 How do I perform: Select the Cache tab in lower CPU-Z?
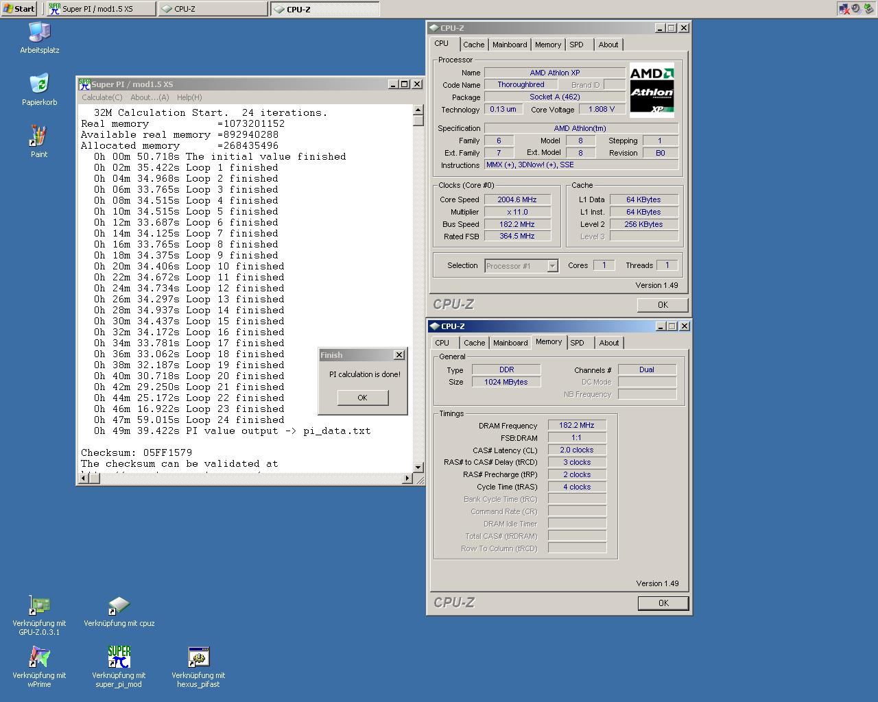(474, 343)
